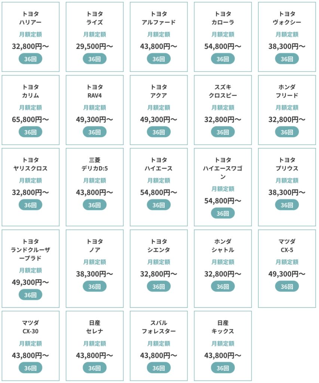
Task: Choose the スズキ クロスビー card
Action: point(223,110)
